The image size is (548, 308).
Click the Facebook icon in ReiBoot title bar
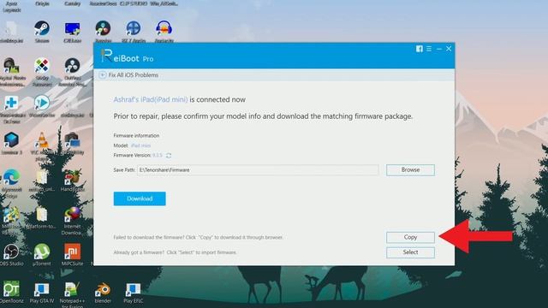pos(419,49)
